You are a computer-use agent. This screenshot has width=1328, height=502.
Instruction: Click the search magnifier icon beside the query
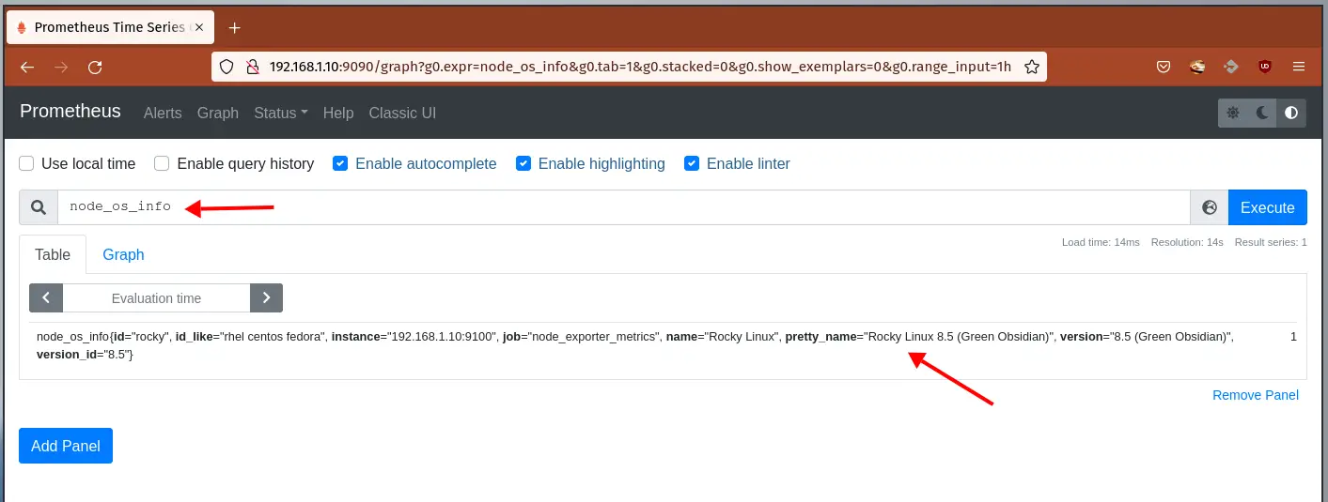click(39, 207)
